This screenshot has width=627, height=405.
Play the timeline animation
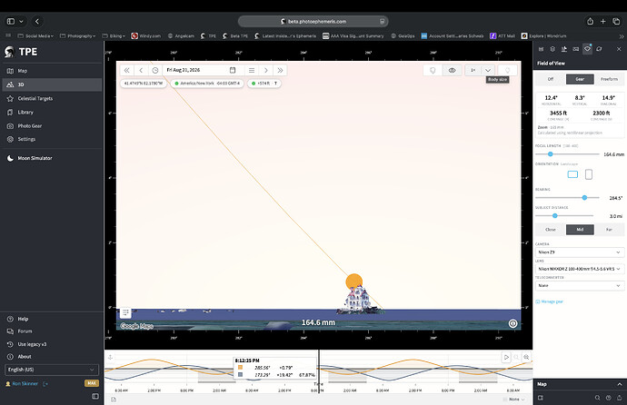(506, 357)
